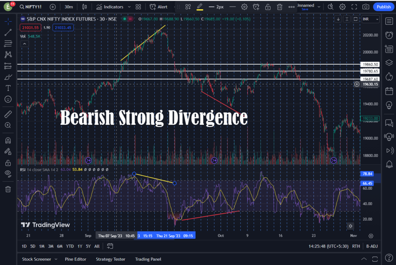Change line color with the pencil swatch
Screen dimensions: 396x265
point(200,7)
